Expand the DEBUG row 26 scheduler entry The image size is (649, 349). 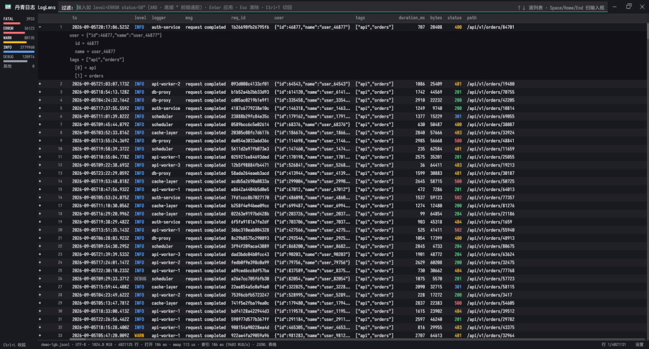pyautogui.click(x=40, y=279)
